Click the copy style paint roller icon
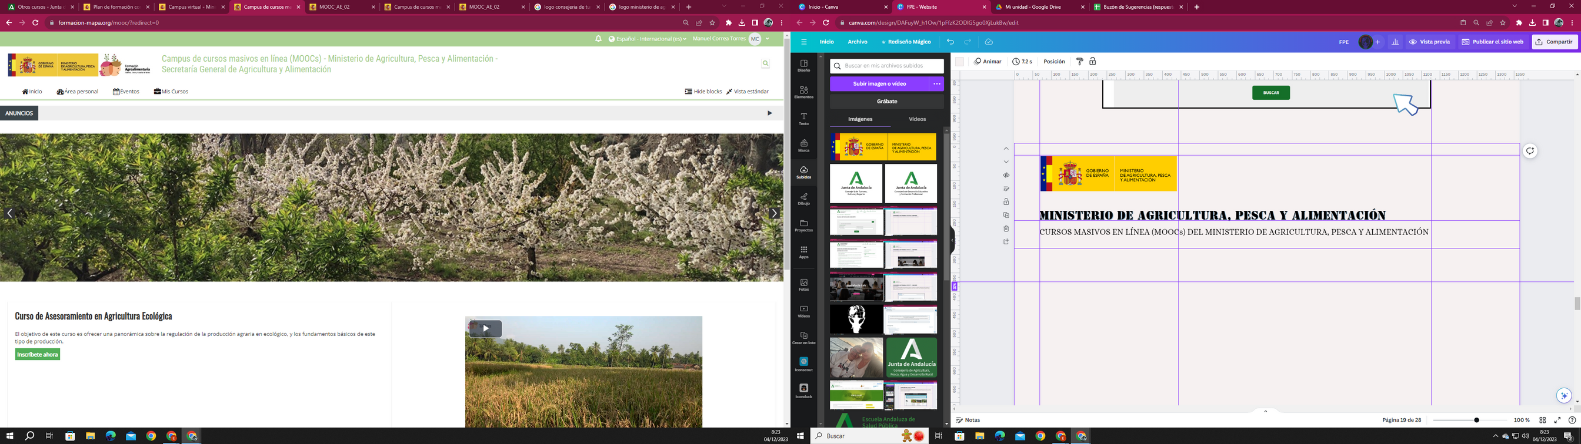This screenshot has height=444, width=1581. tap(1079, 61)
